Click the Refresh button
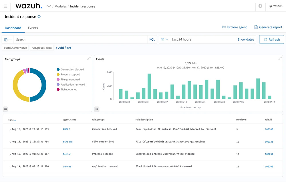The image size is (286, 182). 271,39
